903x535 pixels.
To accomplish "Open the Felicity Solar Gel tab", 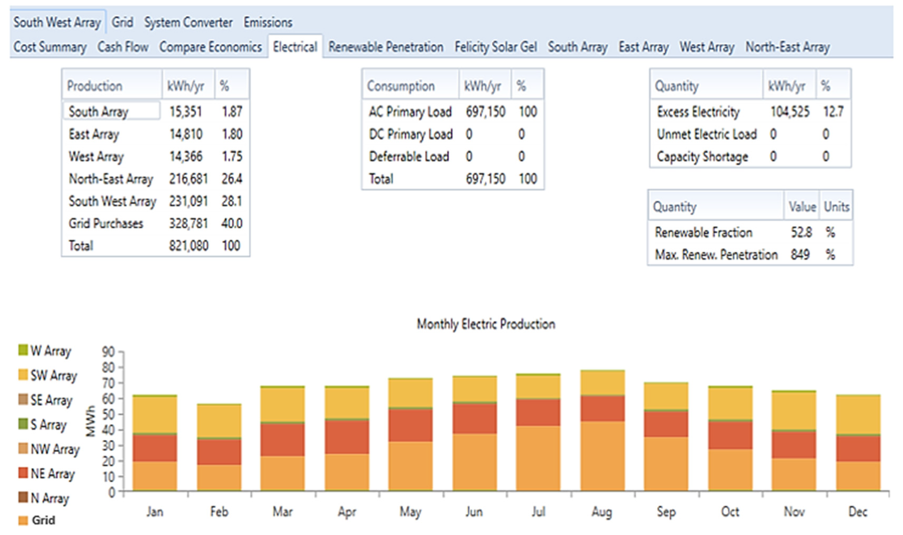I will point(495,47).
